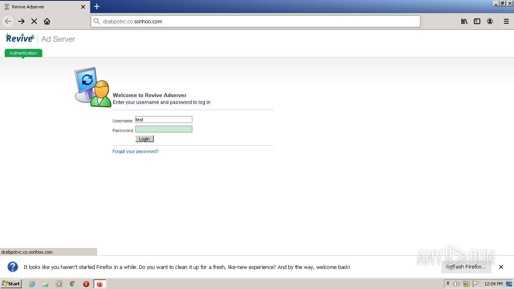Stop page loading with X button

pos(34,21)
